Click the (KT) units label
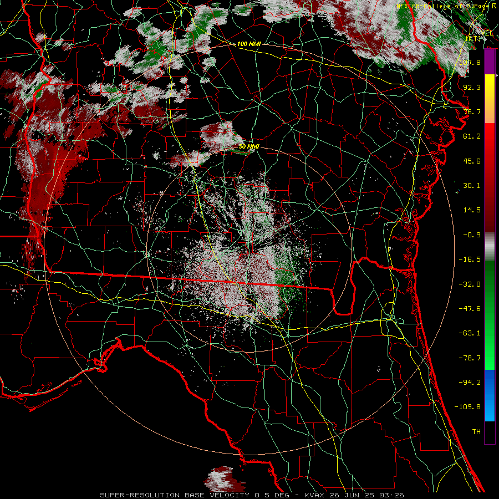The width and height of the screenshot is (499, 499). [473, 38]
